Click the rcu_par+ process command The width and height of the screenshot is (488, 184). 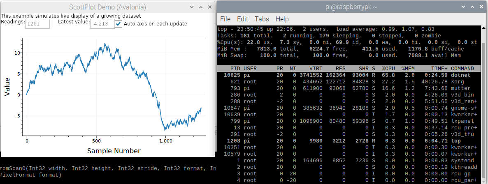[x=464, y=180]
